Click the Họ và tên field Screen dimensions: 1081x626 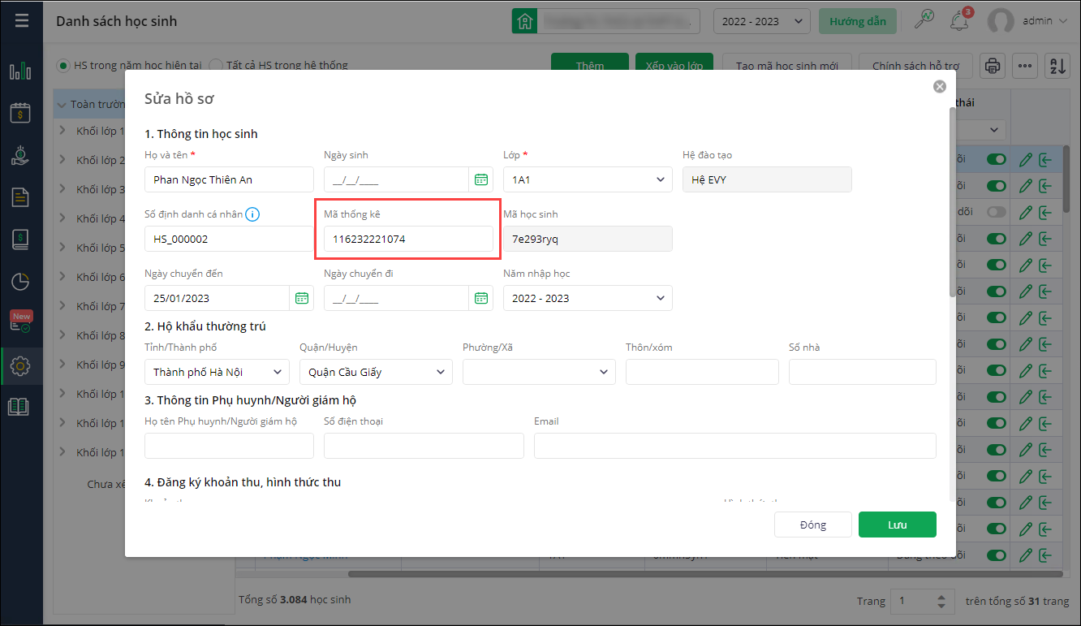click(229, 179)
